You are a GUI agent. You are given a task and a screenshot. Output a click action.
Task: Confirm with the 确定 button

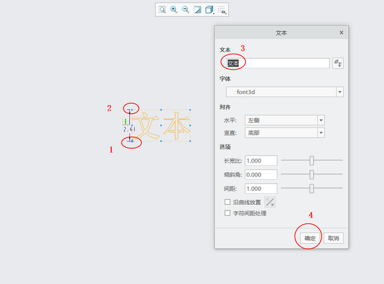point(310,238)
